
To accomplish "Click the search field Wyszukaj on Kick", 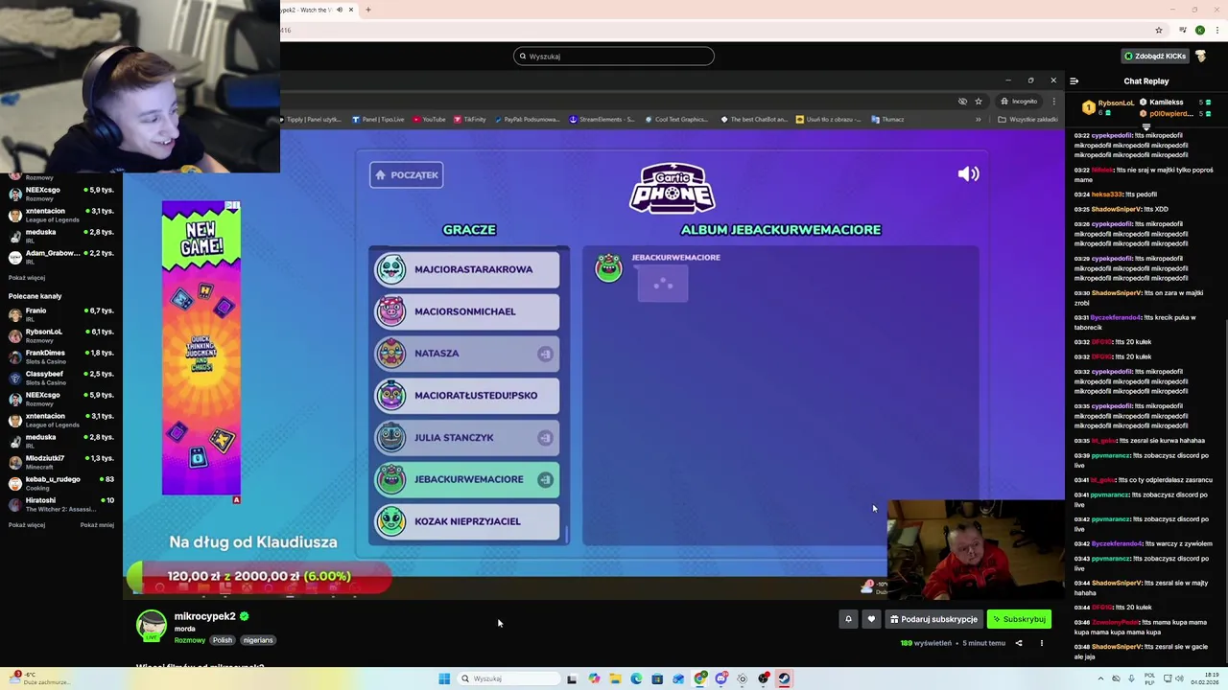I will click(614, 56).
